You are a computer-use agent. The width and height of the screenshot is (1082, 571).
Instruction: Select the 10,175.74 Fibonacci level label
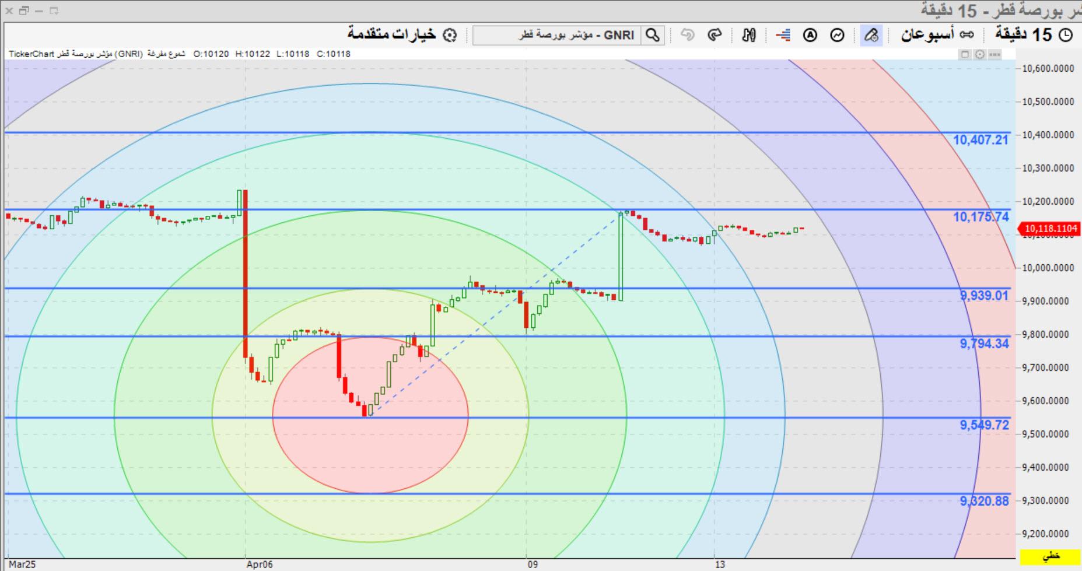click(981, 217)
